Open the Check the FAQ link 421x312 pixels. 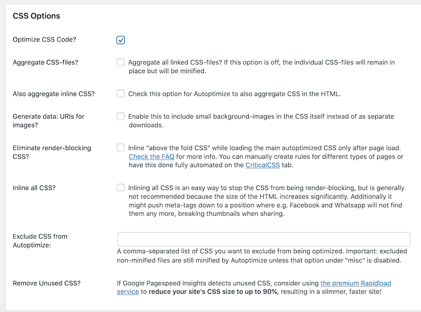(x=151, y=157)
